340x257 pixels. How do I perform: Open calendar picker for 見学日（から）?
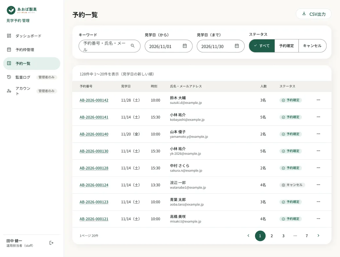pos(185,46)
